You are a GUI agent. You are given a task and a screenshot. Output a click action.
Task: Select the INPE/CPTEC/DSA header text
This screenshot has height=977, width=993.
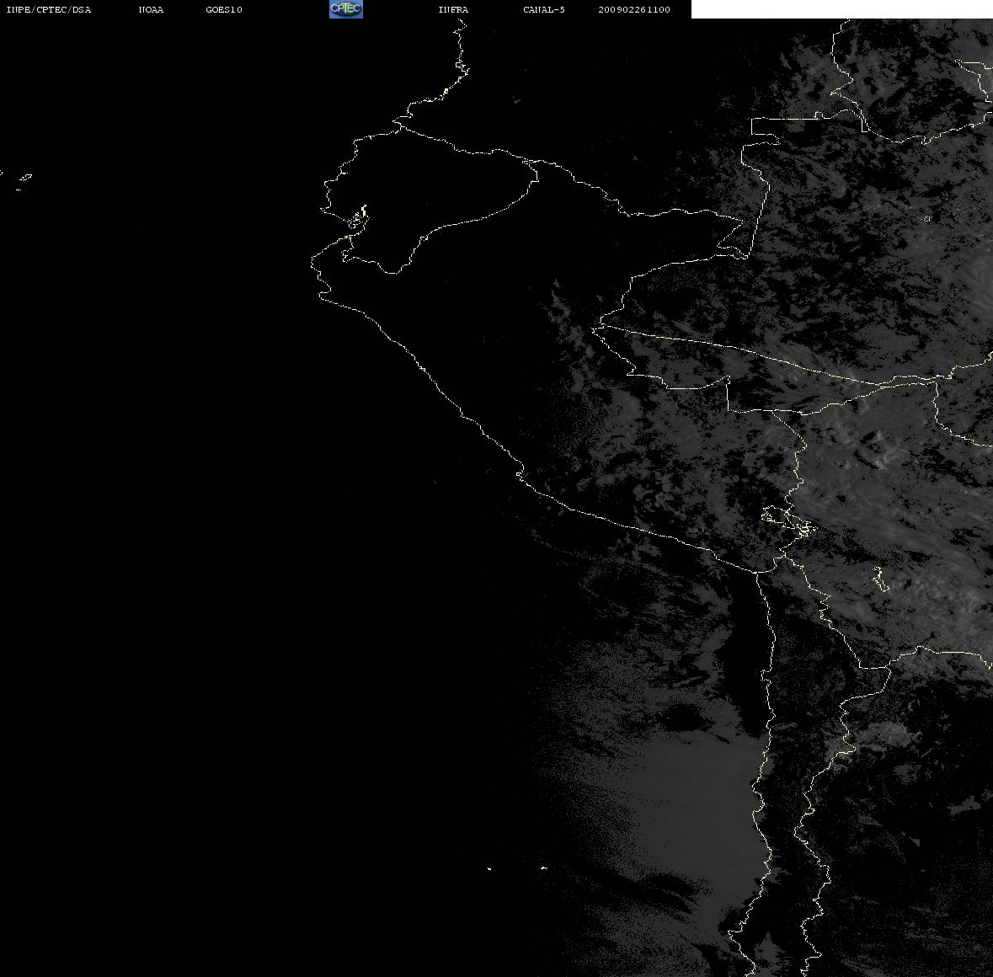[x=49, y=9]
